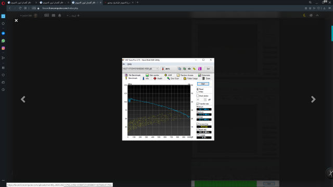Toggle the Transfer rate checkbox
This screenshot has height=187, width=333.
[x=198, y=104]
